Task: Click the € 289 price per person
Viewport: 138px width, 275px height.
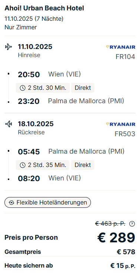Action: point(116,238)
